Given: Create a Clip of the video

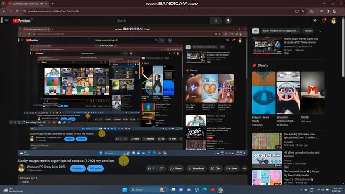Looking at the screenshot, I should 215,169.
